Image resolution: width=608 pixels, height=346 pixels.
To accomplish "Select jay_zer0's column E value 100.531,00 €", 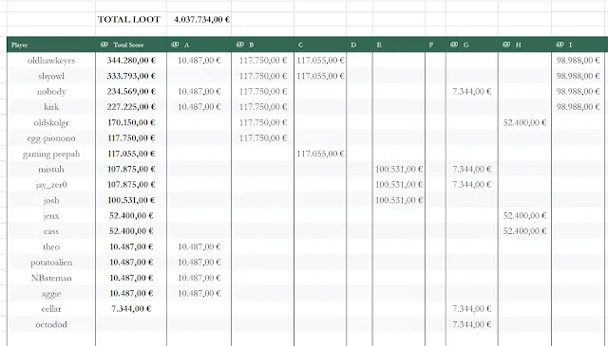I will [399, 185].
